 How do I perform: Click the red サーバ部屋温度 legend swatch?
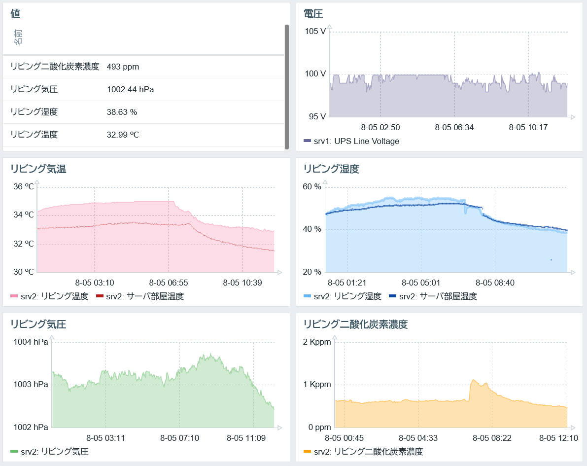pos(100,296)
